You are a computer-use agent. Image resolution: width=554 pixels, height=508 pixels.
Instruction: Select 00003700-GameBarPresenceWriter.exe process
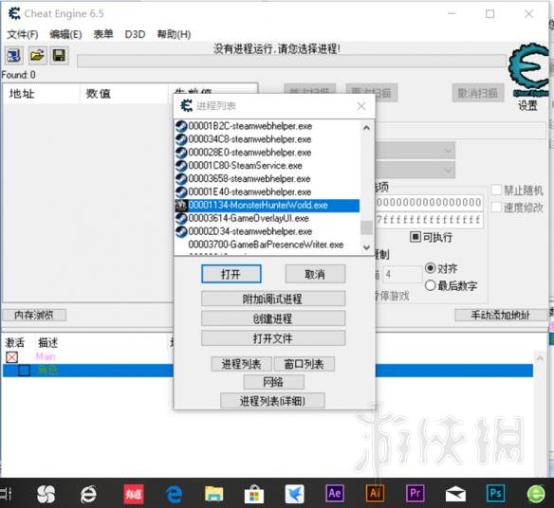(x=266, y=245)
